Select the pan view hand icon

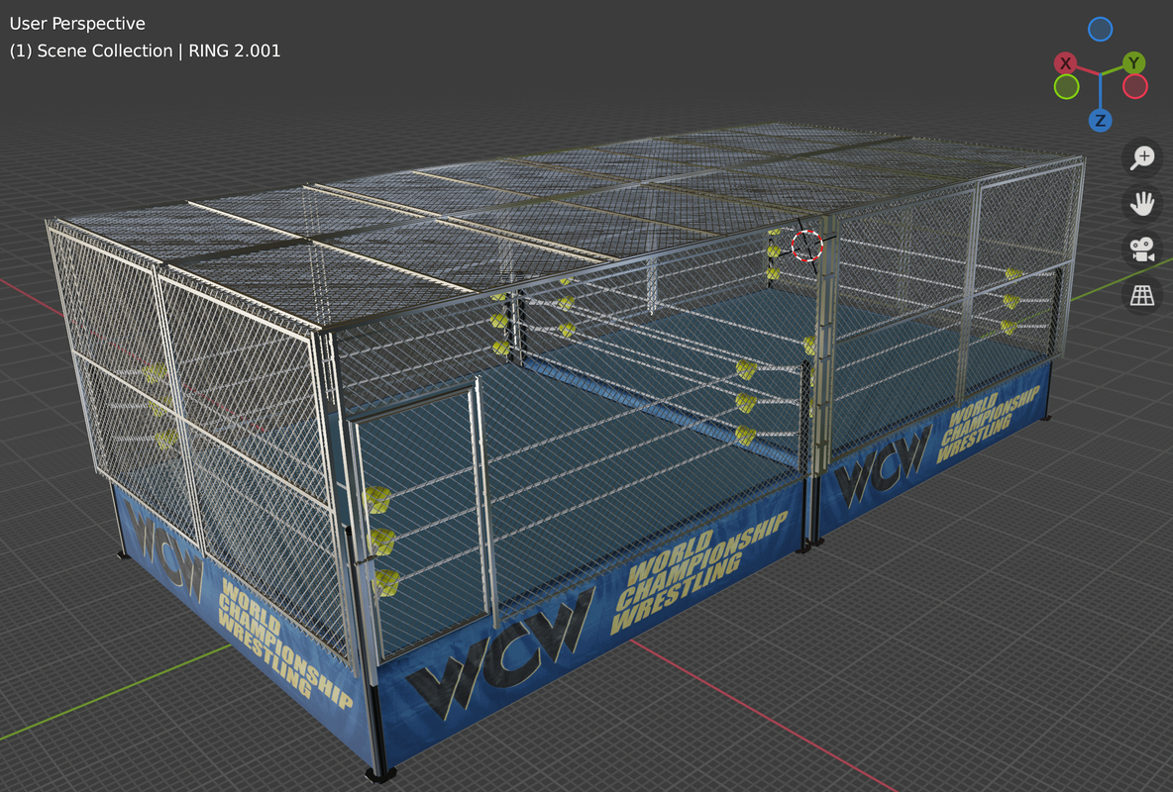1142,203
